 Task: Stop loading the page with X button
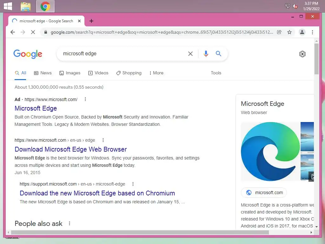33,32
